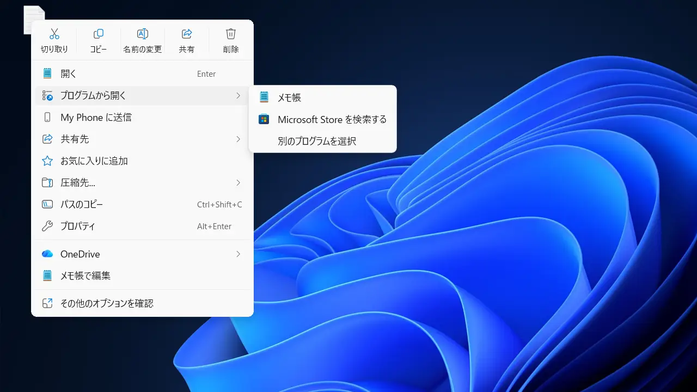This screenshot has height=392, width=697.
Task: Open プロパティ from the context menu
Action: [x=78, y=226]
